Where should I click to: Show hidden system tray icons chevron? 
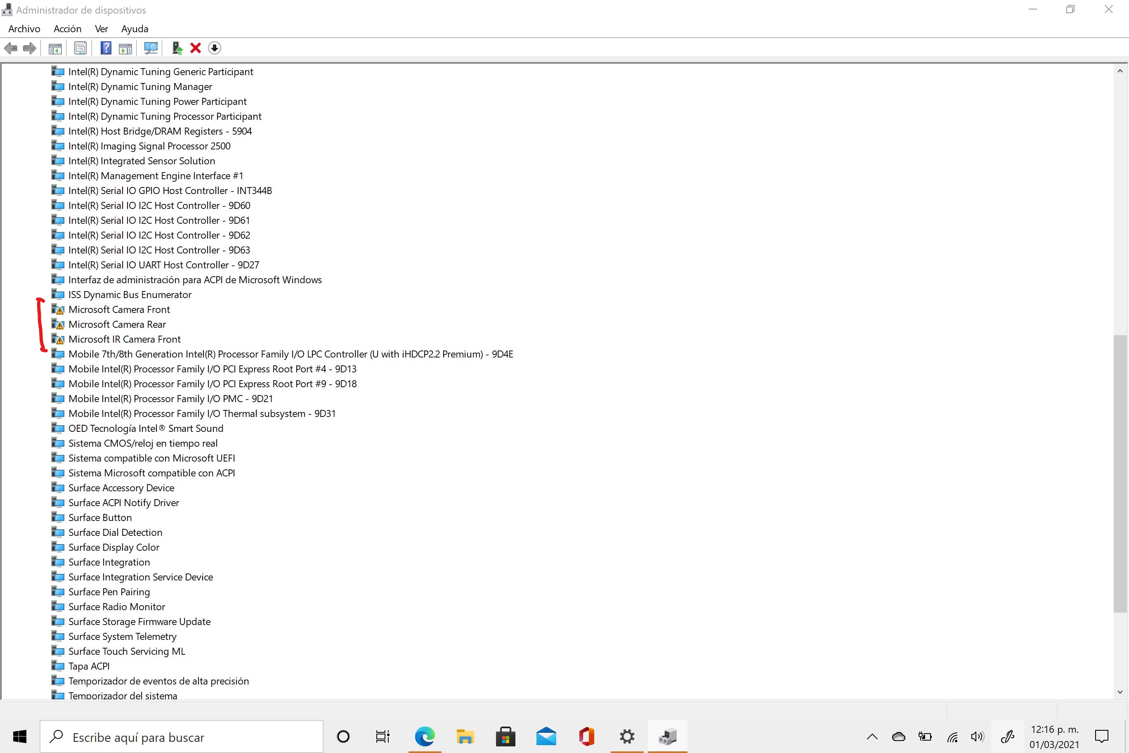pos(872,736)
